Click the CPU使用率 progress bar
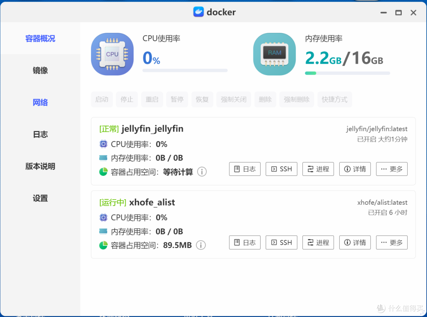427x317 pixels. click(185, 70)
